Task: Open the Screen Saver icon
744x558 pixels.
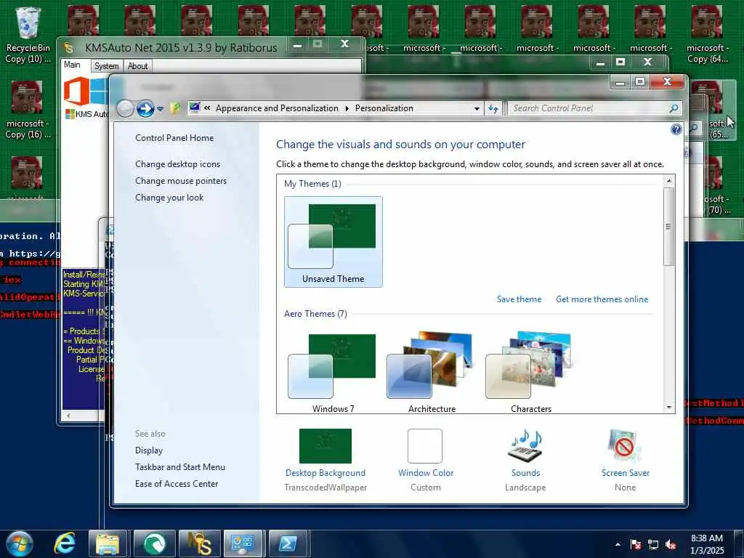Action: click(624, 446)
